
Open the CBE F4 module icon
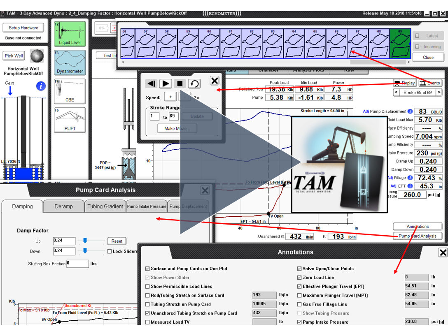point(70,91)
